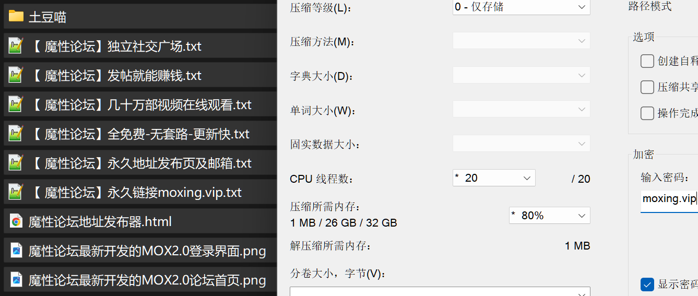Viewport: 698px width, 296px height.
Task: Enable the 创建自释放 checkbox
Action: coord(647,61)
